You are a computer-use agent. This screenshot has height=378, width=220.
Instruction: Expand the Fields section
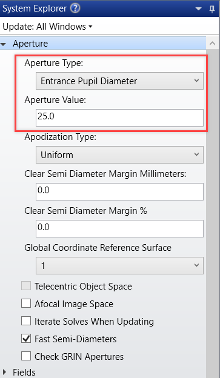[4, 372]
